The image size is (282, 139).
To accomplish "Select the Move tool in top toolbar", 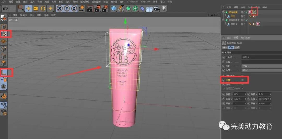I will [x=28, y=8].
